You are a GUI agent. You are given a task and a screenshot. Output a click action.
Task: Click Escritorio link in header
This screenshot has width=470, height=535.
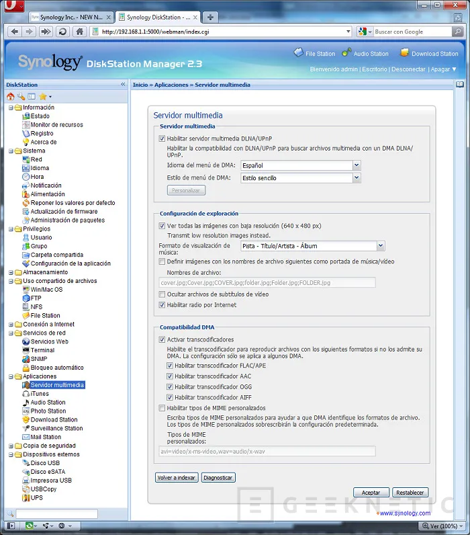(374, 69)
